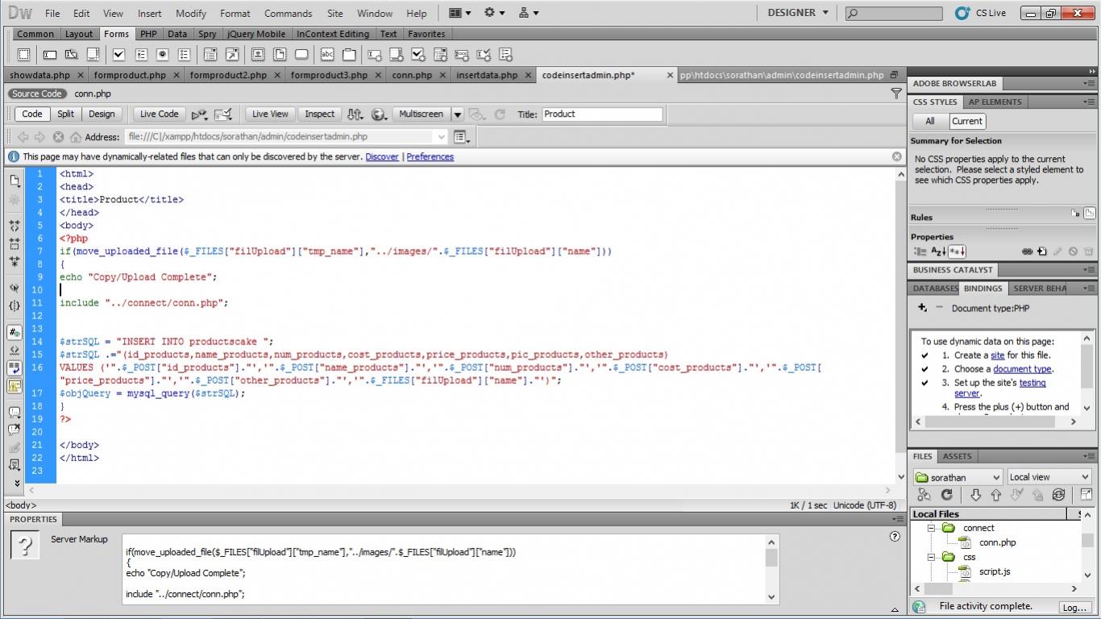Collapse the connect folder in Files

coord(930,528)
